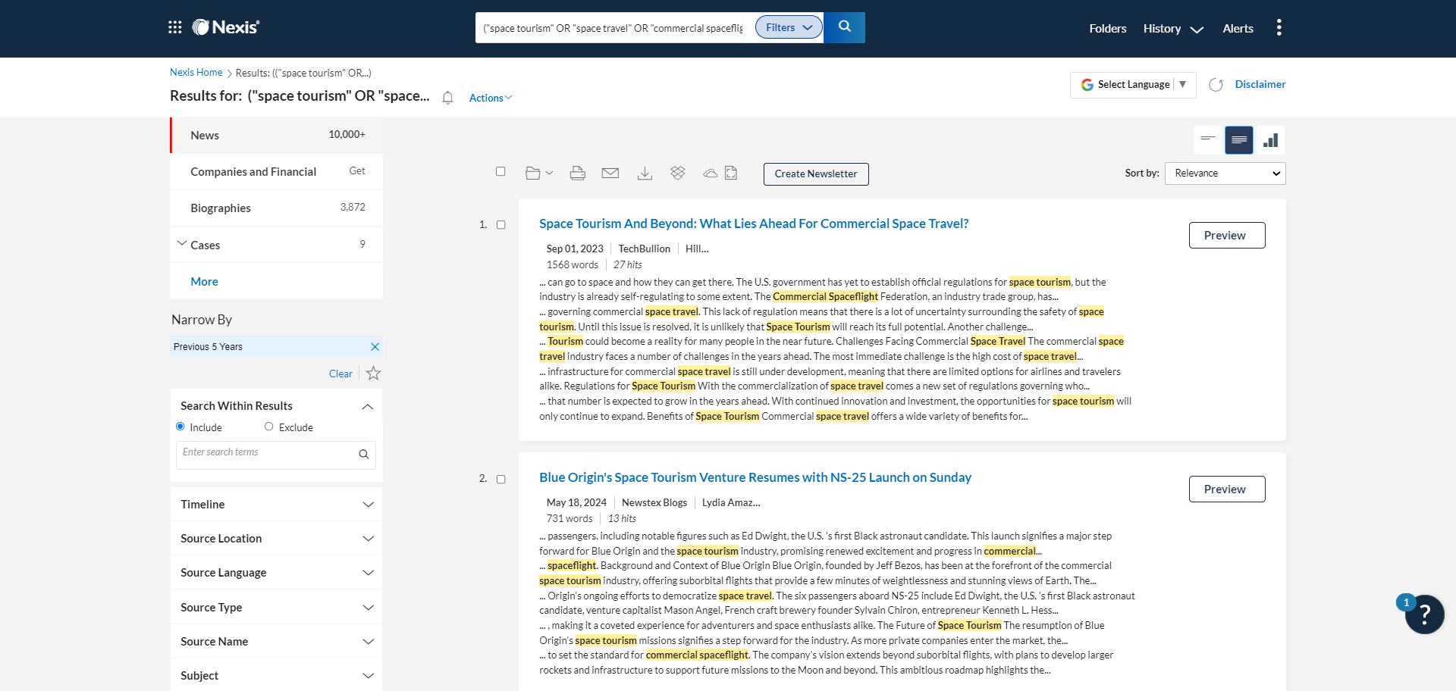Download selected documents
Image resolution: width=1456 pixels, height=691 pixels.
click(x=645, y=174)
